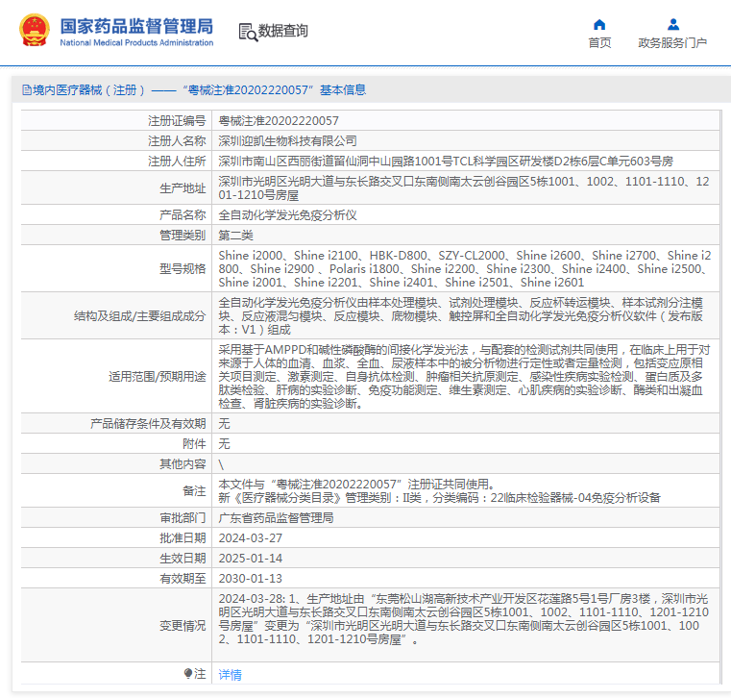Click the 无 value in 产品储存条件及有效期 row
Viewport: 731px width, 698px height.
(224, 424)
